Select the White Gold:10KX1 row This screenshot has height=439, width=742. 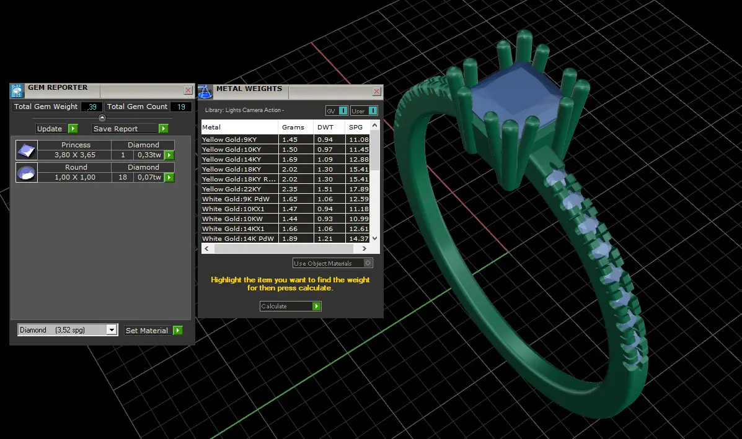(285, 209)
